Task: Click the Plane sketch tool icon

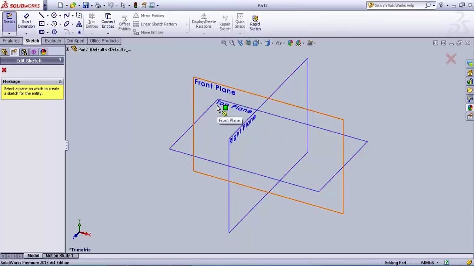Action: [79, 16]
